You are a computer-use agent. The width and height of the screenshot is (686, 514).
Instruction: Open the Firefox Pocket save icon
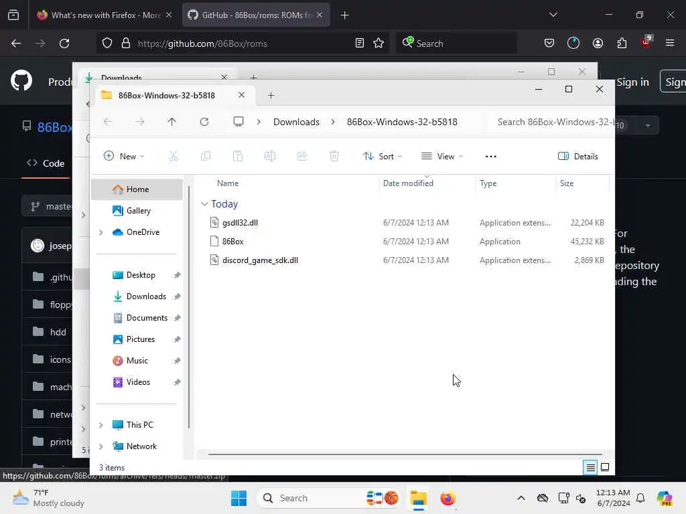coord(549,43)
